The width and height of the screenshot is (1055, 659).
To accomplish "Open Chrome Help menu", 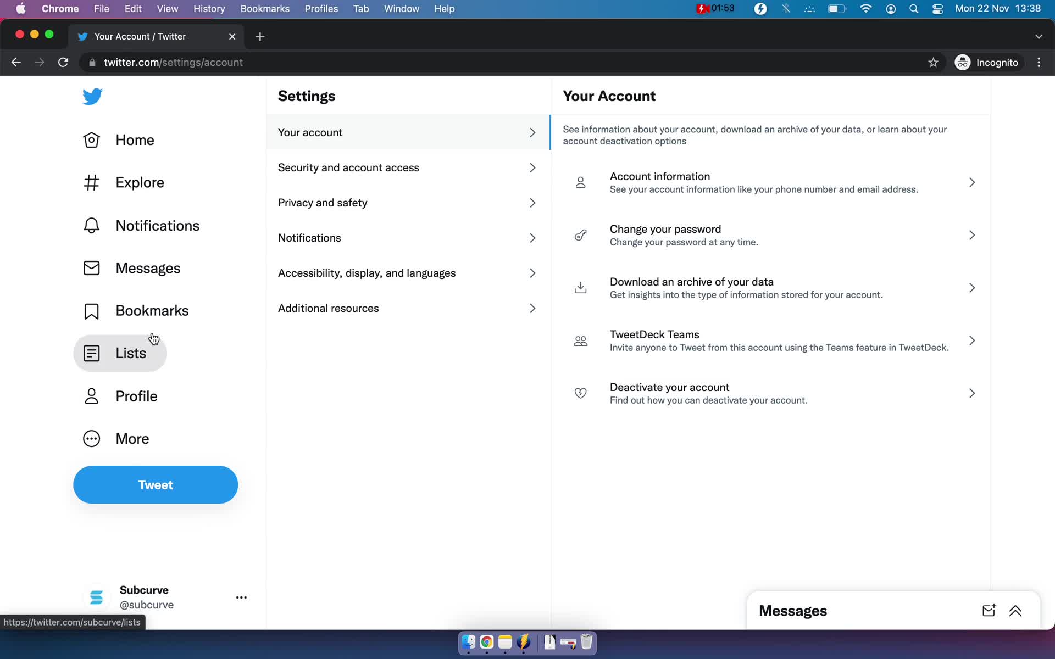I will point(445,9).
